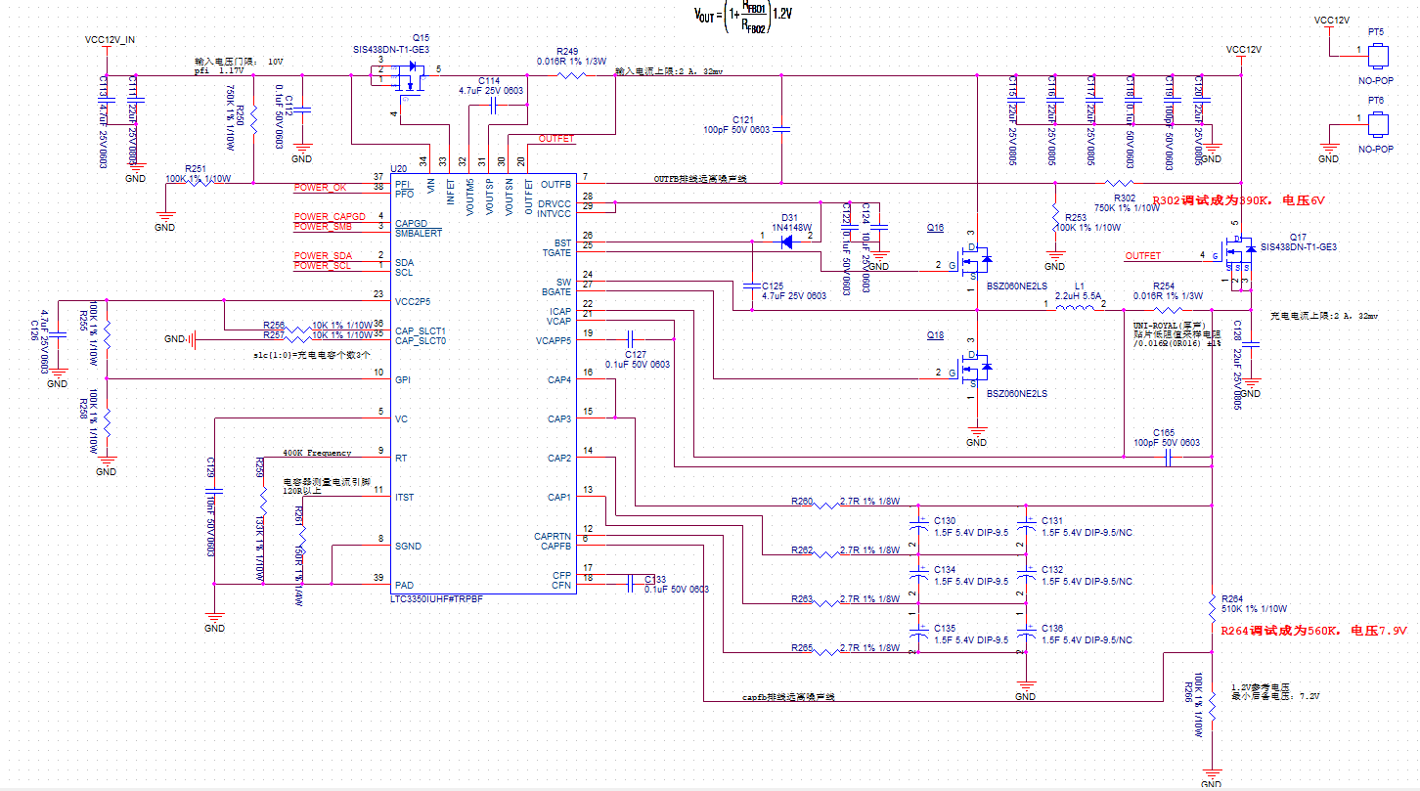Image resolution: width=1420 pixels, height=791 pixels.
Task: Click the LTC3350IUHF#TRPBF part number
Action: 436,597
